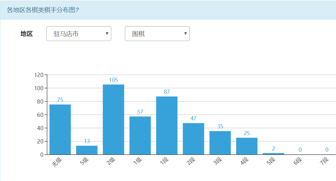
Task: Select the 5级 bar showing 13
Action: (x=87, y=150)
